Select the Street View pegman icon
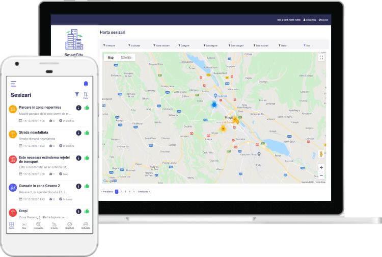This screenshot has height=257, width=382. [321, 154]
